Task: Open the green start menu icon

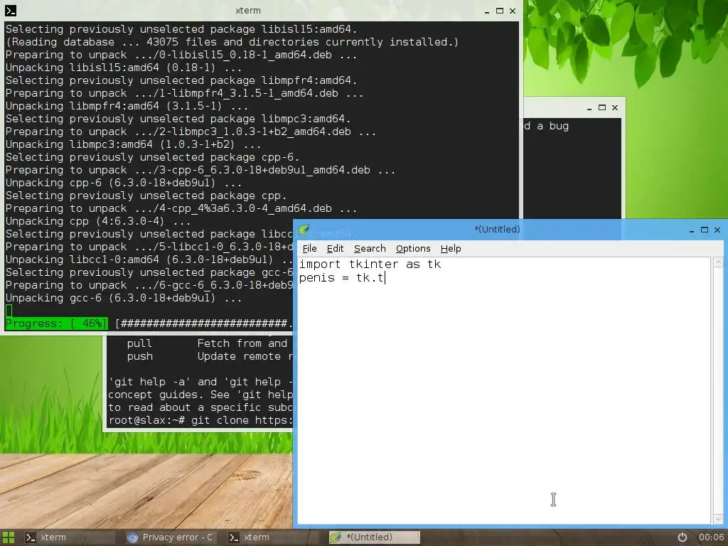Action: point(9,537)
